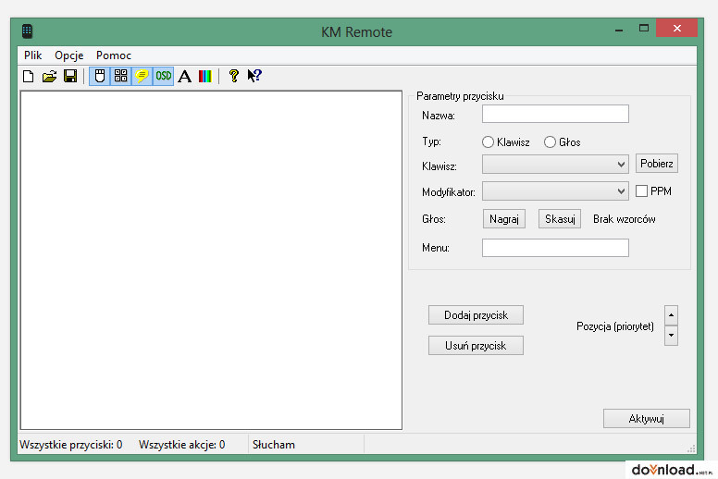Focus the Menu text field
Screen dimensions: 718x479
tap(555, 248)
